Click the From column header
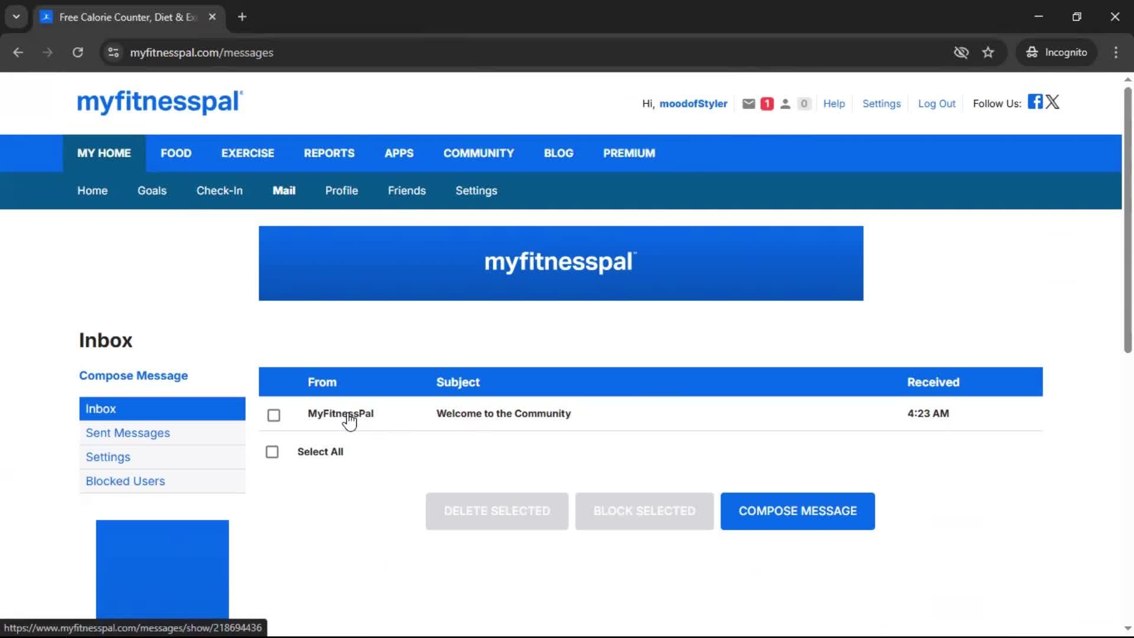This screenshot has width=1134, height=638. (x=322, y=382)
